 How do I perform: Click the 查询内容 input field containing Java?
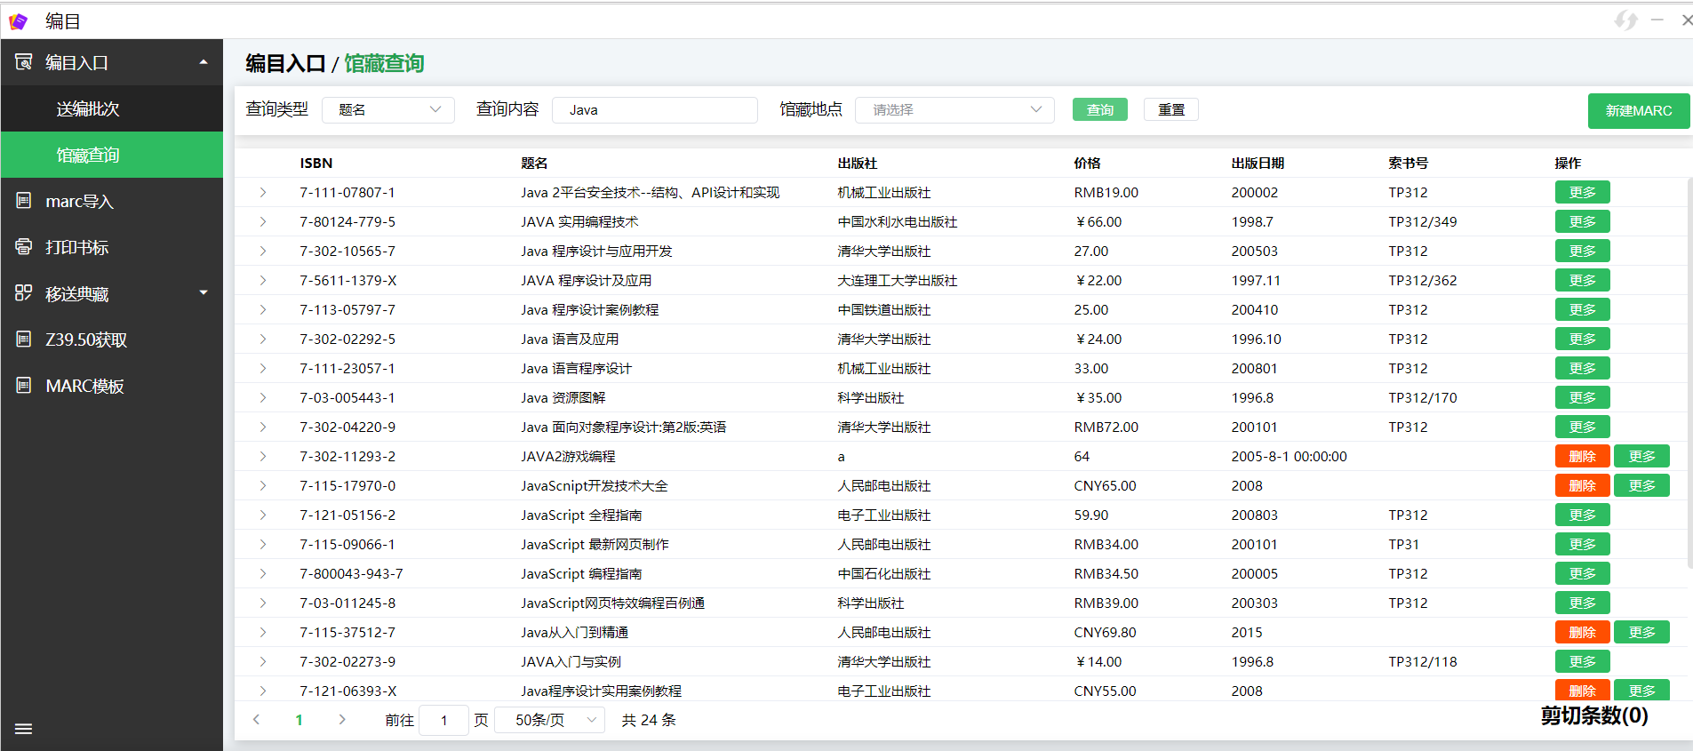655,109
